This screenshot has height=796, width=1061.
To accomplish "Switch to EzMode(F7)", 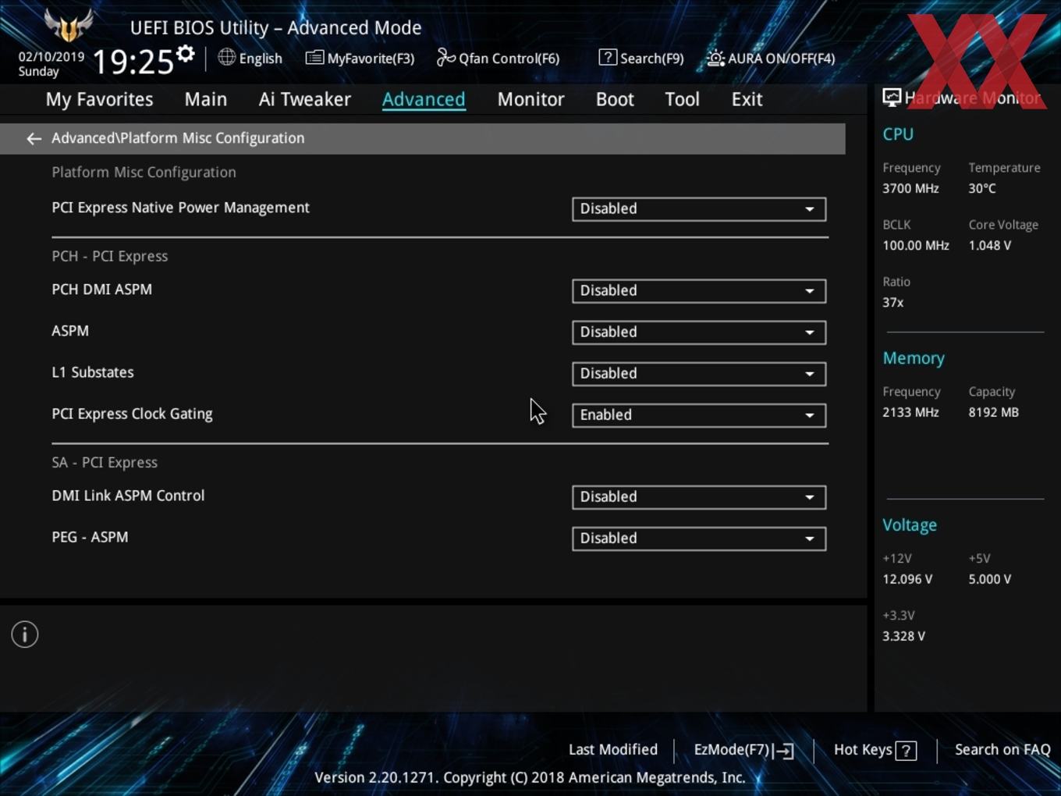I will pyautogui.click(x=732, y=750).
